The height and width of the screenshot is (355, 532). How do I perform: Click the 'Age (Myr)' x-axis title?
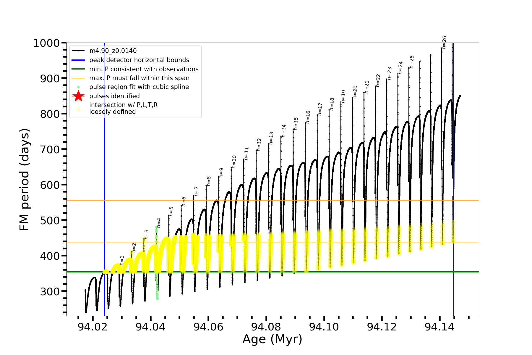(272, 339)
